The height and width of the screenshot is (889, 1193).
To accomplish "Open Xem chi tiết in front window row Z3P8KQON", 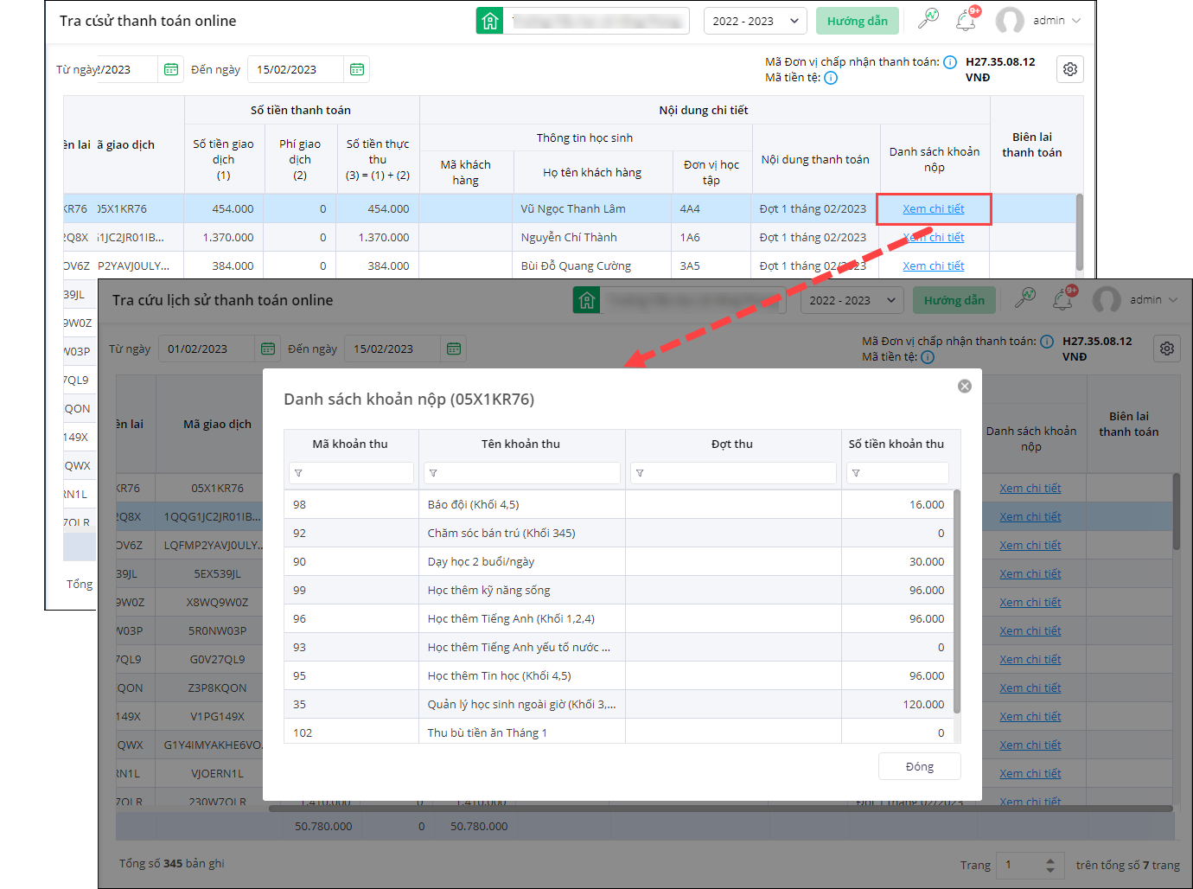I will pos(1030,688).
